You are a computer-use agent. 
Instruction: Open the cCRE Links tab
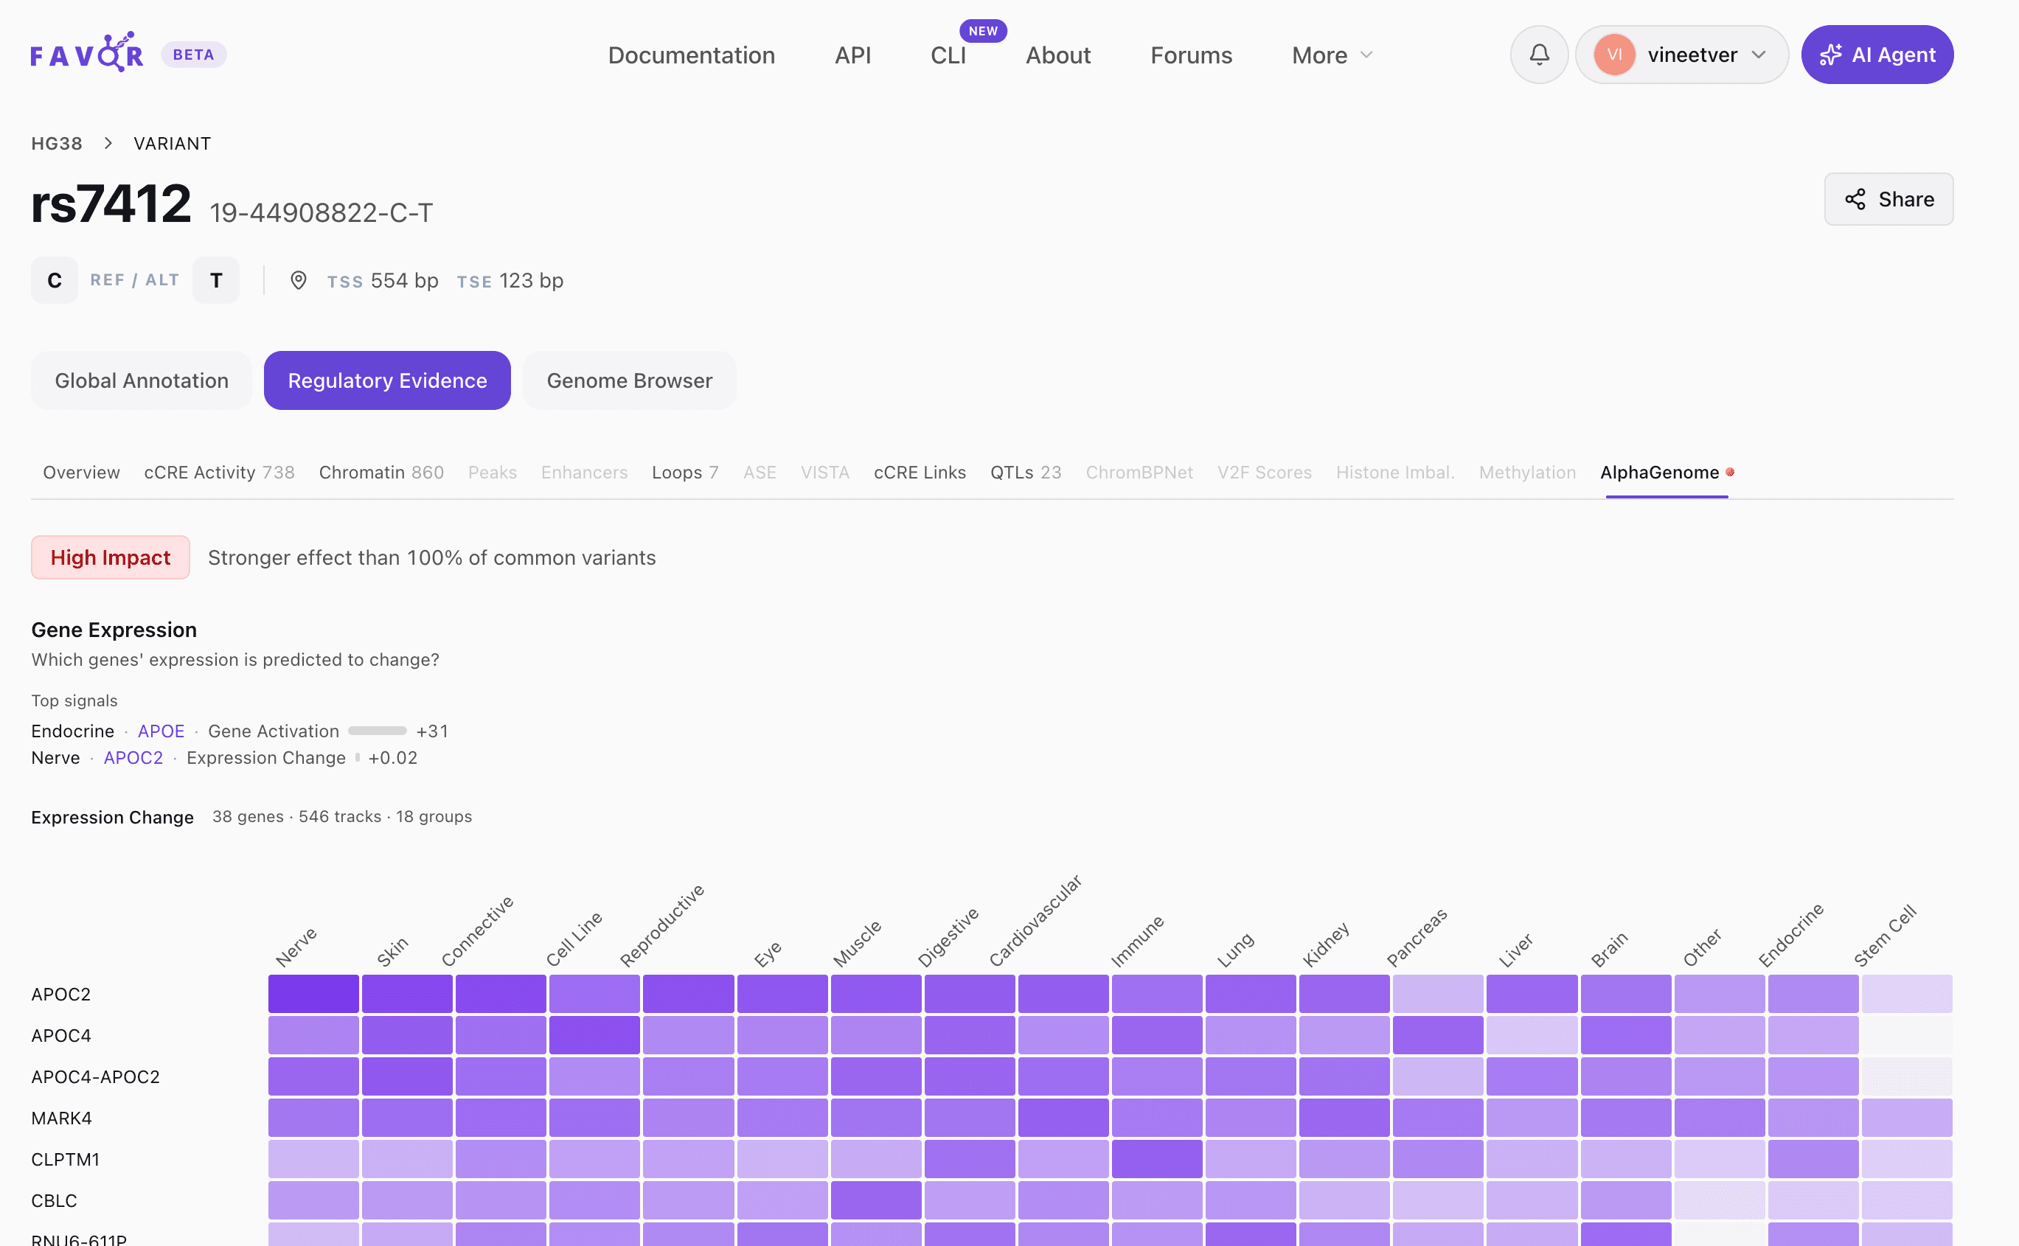(x=920, y=472)
